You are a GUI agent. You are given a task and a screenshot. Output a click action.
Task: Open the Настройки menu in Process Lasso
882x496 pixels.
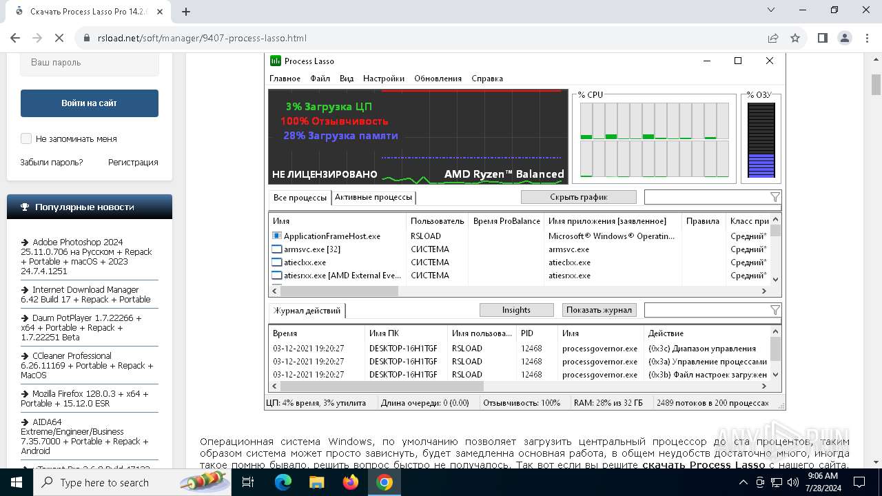tap(384, 79)
